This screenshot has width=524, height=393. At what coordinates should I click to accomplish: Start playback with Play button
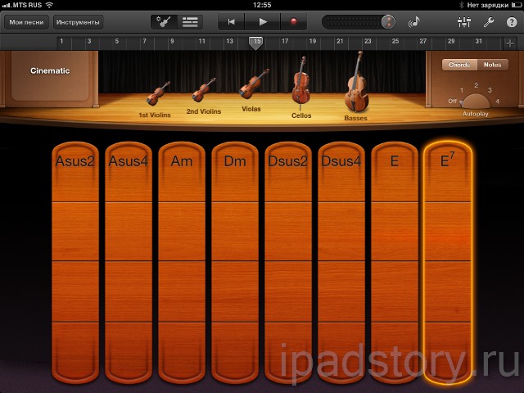[x=263, y=22]
